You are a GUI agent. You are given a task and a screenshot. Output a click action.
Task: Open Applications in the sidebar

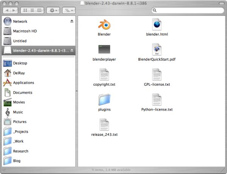click(23, 83)
